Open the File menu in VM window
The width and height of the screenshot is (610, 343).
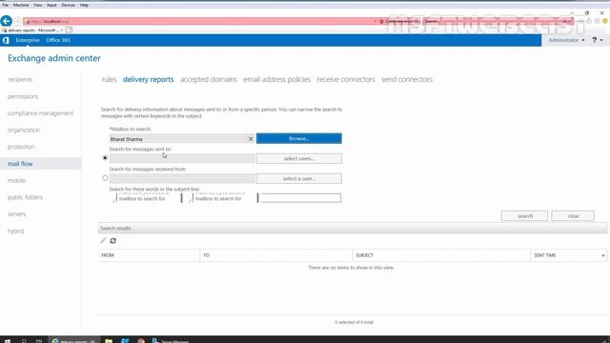pyautogui.click(x=5, y=5)
